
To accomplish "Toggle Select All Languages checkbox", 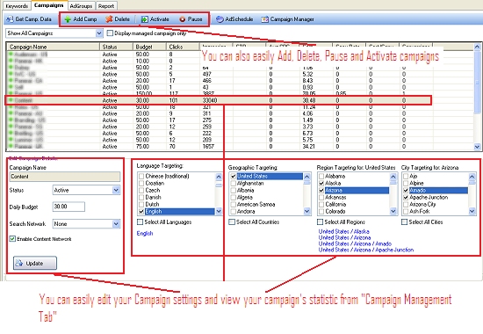I will pyautogui.click(x=141, y=221).
